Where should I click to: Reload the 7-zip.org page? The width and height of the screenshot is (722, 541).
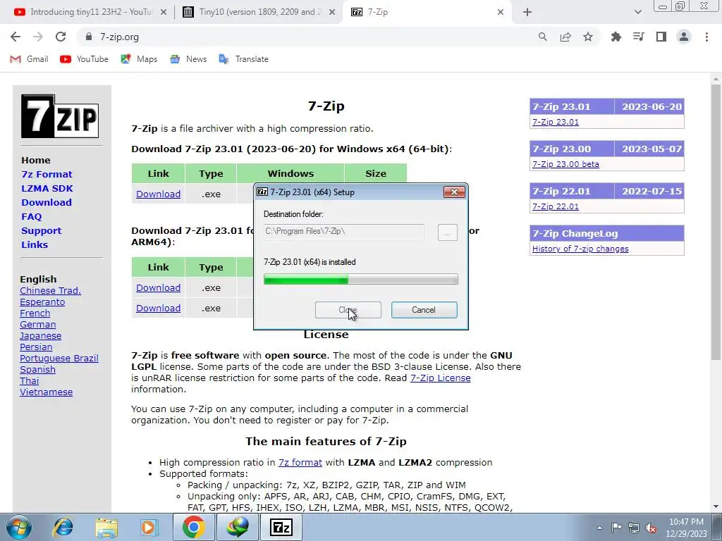pyautogui.click(x=61, y=37)
